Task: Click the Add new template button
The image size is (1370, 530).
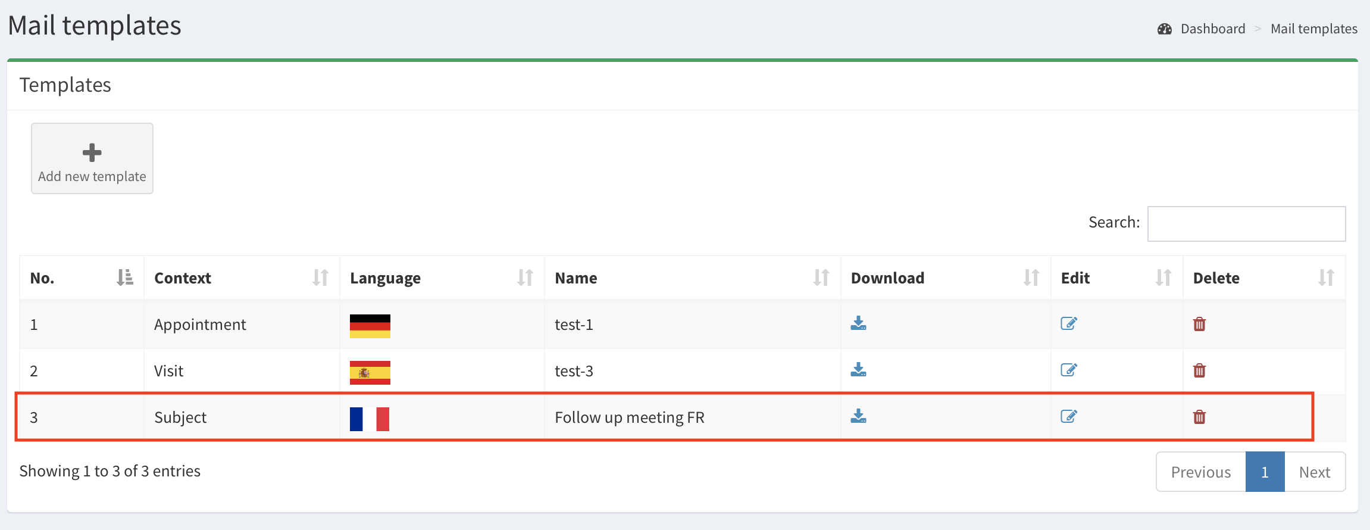Action: [x=92, y=158]
